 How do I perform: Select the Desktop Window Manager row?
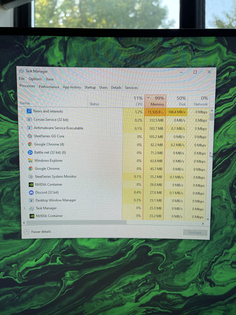pyautogui.click(x=56, y=200)
